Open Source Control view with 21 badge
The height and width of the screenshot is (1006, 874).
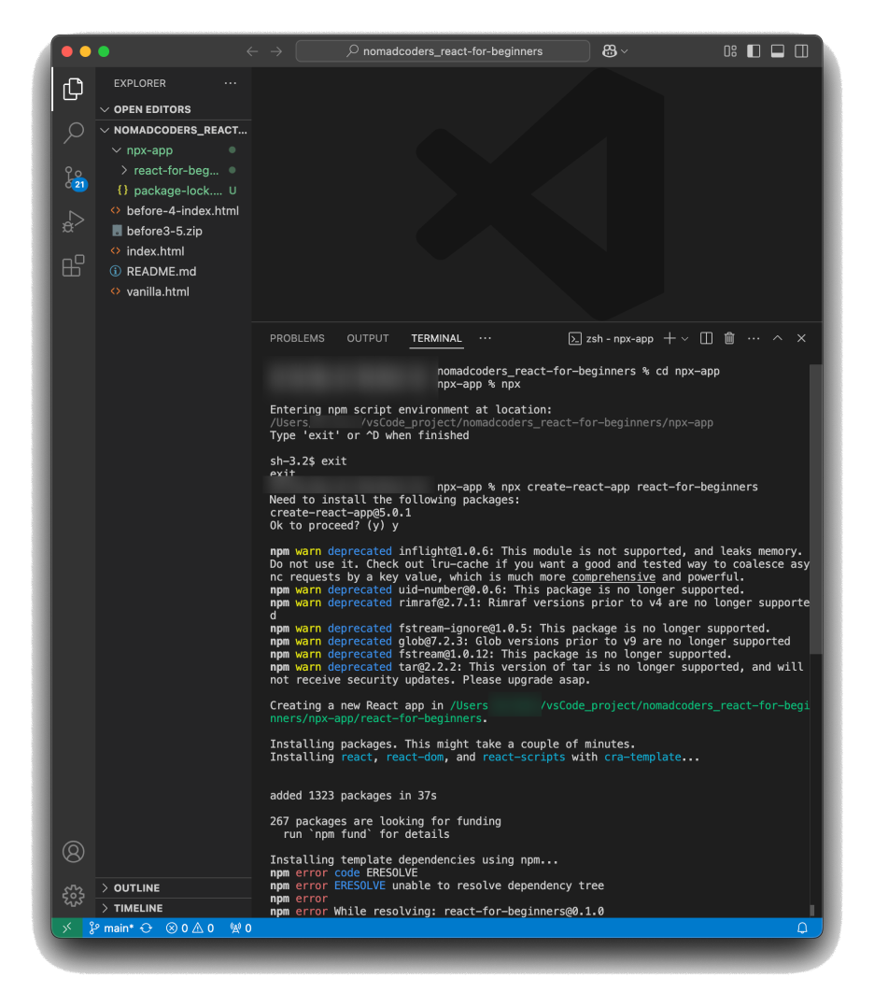click(x=75, y=177)
